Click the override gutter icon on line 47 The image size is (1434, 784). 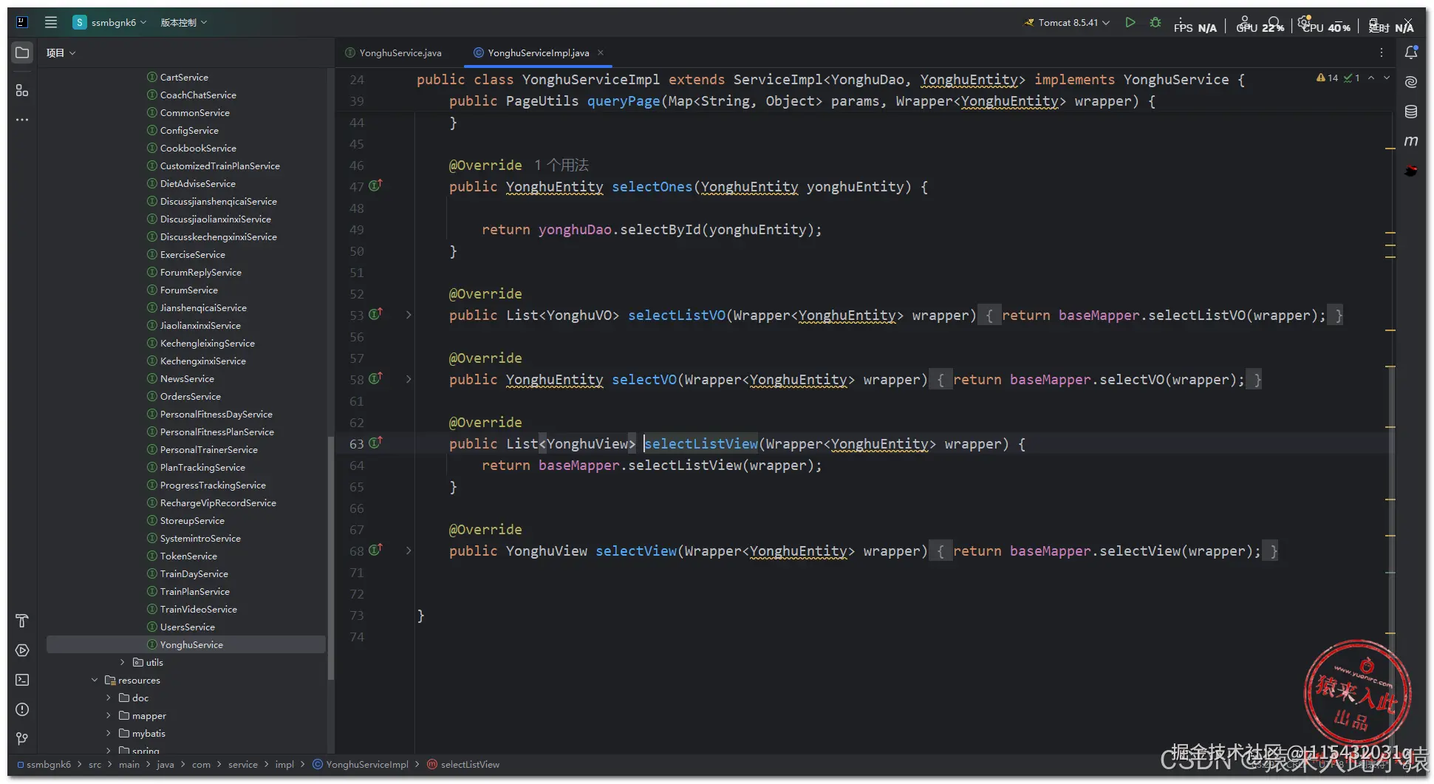pyautogui.click(x=375, y=185)
